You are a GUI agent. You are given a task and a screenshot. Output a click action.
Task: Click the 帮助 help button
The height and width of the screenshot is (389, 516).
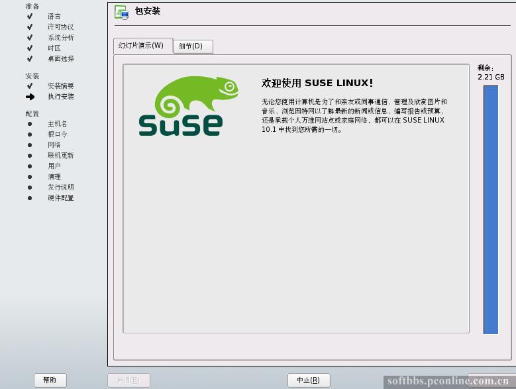point(50,380)
